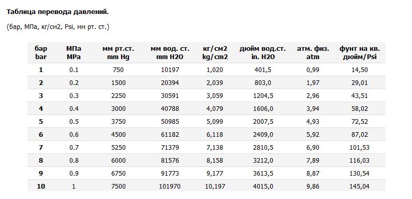Select the 'мм рт.ст. mm Hg' header
The image size is (412, 199).
(x=118, y=53)
